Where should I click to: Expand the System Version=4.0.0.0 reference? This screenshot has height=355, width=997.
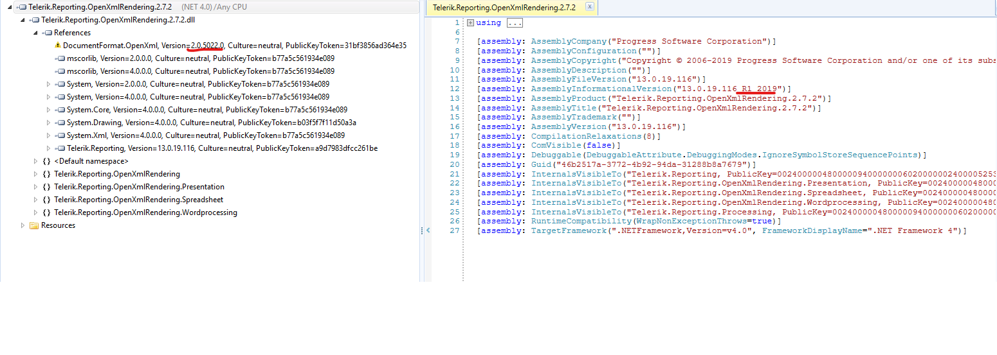click(48, 97)
